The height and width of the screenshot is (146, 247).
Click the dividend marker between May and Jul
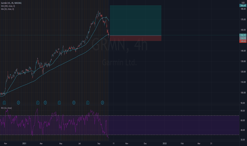pyautogui.click(x=74, y=103)
